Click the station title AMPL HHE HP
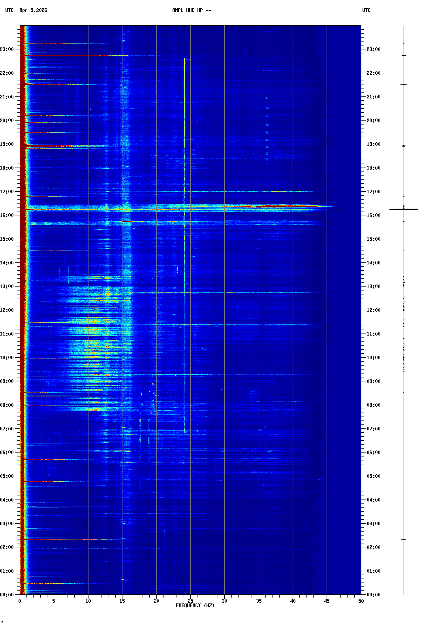Screen dimensions: 421x626 [191, 10]
